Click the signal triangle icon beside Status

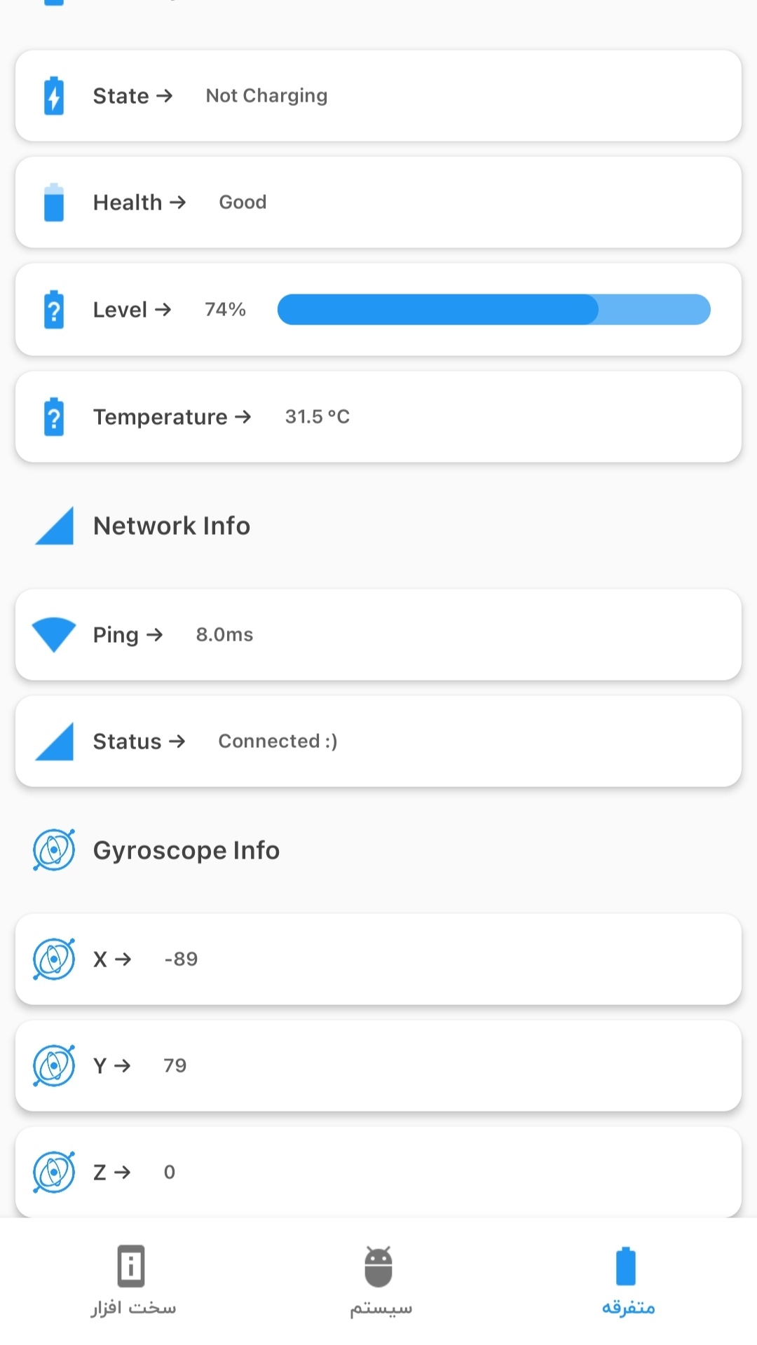point(54,742)
